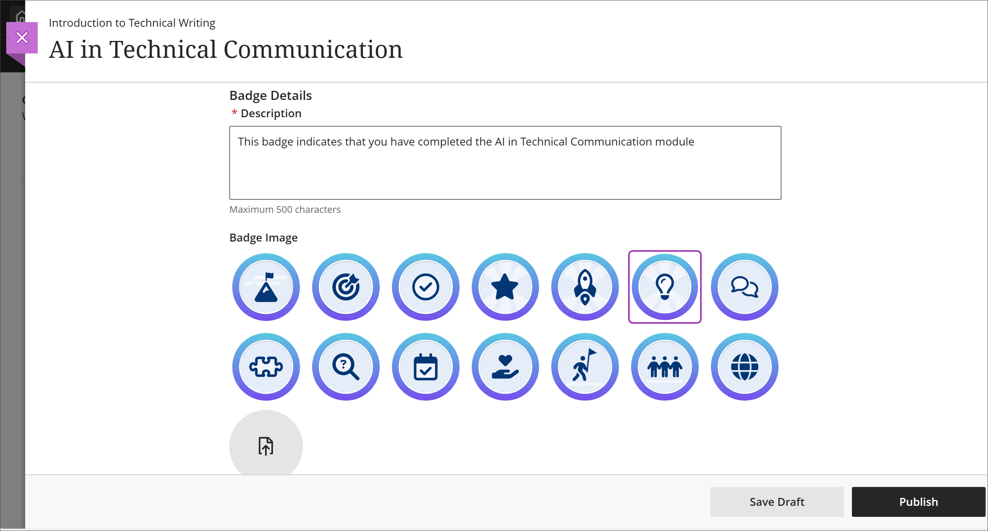Upload a custom badge image
This screenshot has width=988, height=531.
point(266,446)
